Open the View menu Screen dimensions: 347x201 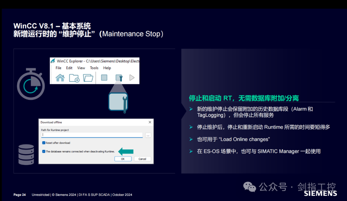81,68
